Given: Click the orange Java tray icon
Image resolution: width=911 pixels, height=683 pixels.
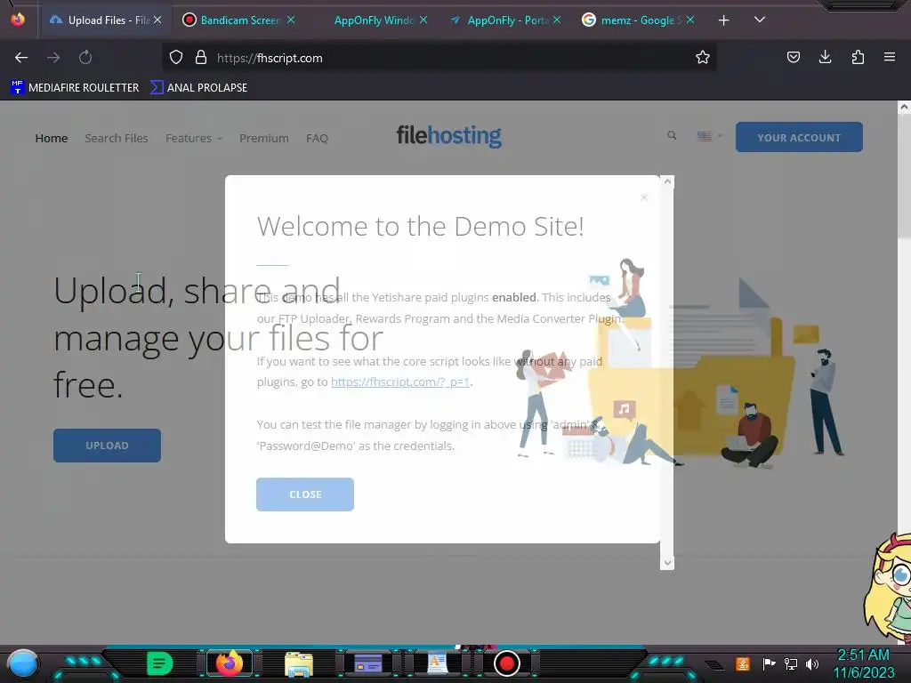Looking at the screenshot, I should point(742,663).
